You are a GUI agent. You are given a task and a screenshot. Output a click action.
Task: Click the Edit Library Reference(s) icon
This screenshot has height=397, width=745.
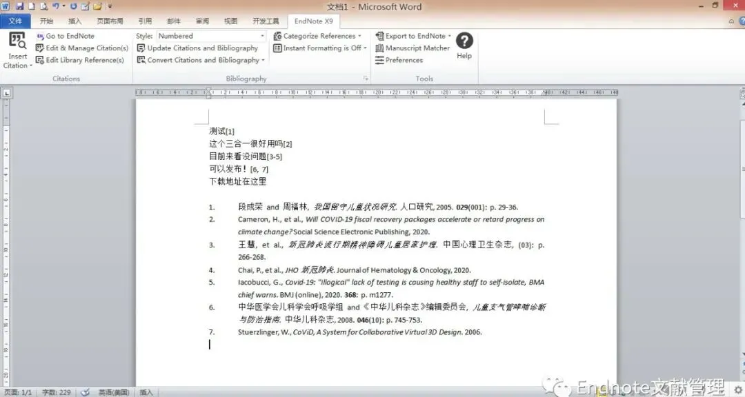click(x=40, y=61)
